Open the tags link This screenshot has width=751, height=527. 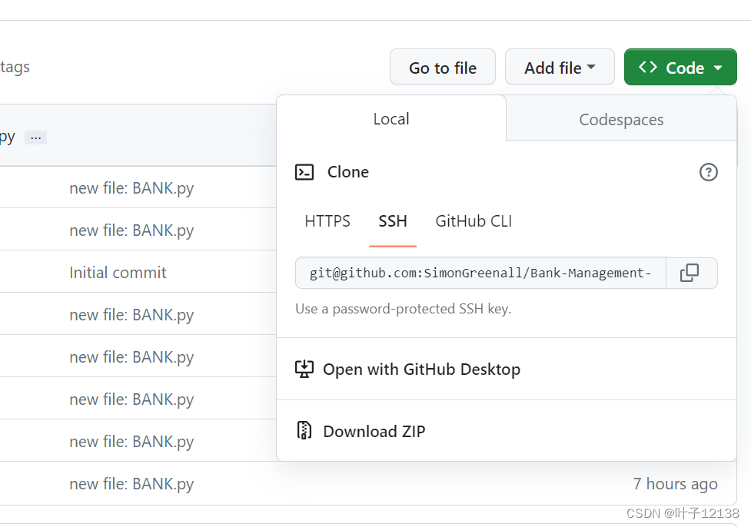(x=15, y=67)
